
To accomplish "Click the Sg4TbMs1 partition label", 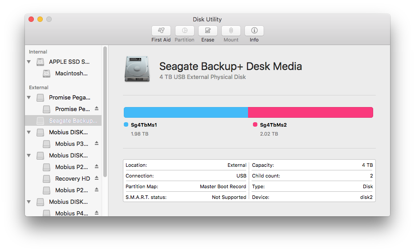I will point(144,125).
